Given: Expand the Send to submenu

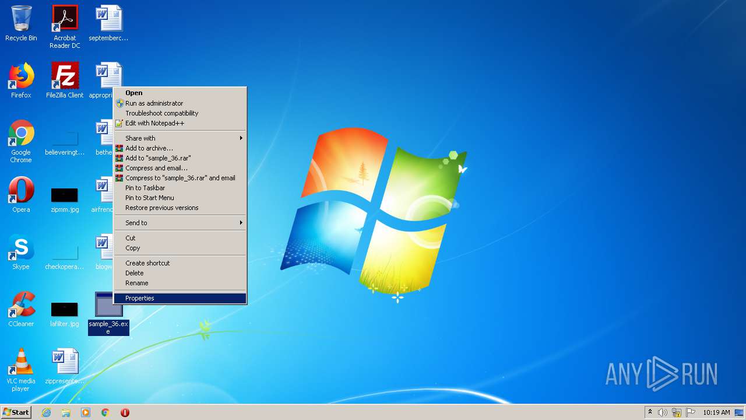Looking at the screenshot, I should pos(180,223).
